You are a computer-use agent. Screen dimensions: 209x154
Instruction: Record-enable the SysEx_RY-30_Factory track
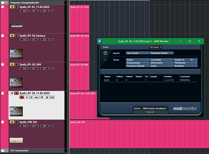[22, 40]
